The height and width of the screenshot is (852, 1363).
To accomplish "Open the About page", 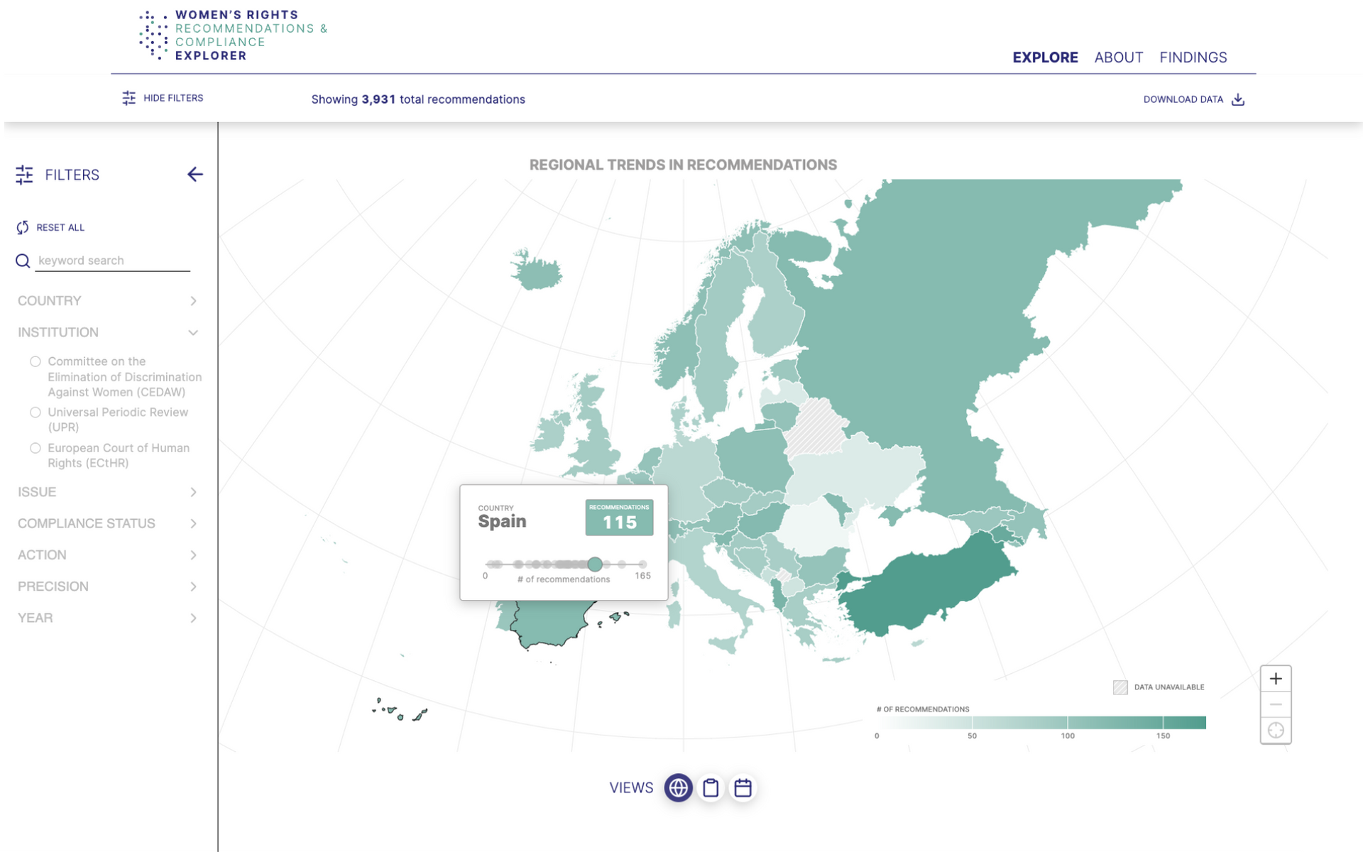I will coord(1118,58).
